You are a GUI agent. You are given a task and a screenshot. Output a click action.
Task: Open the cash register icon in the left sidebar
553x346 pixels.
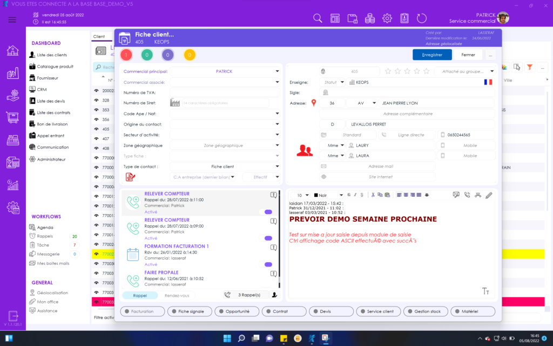click(13, 140)
